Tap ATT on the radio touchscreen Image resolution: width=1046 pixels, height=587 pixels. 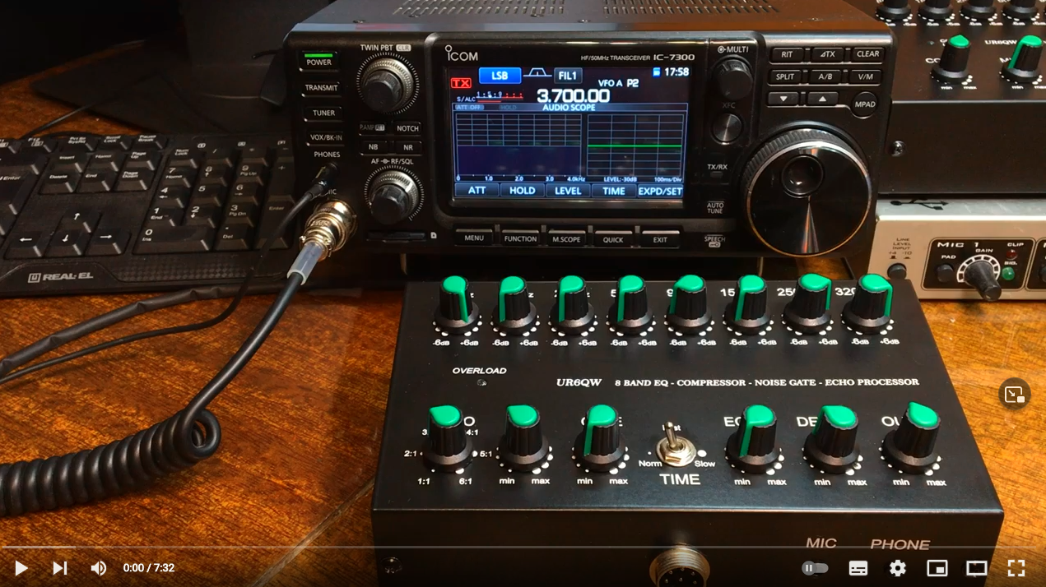[477, 190]
